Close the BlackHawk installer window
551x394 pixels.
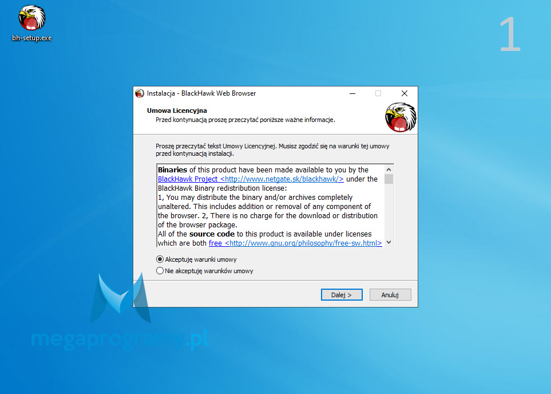pos(405,93)
